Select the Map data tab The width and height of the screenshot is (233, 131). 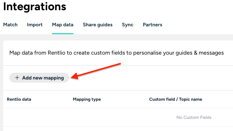(63, 25)
